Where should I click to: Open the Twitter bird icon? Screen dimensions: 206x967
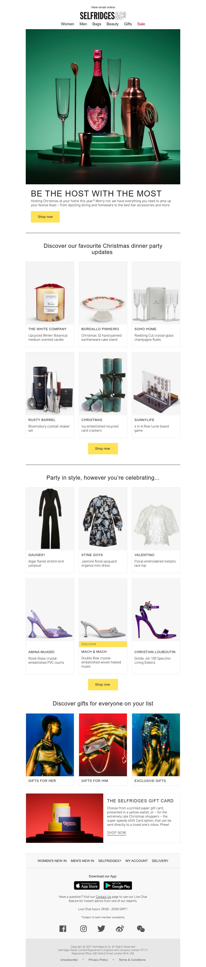[101, 928]
